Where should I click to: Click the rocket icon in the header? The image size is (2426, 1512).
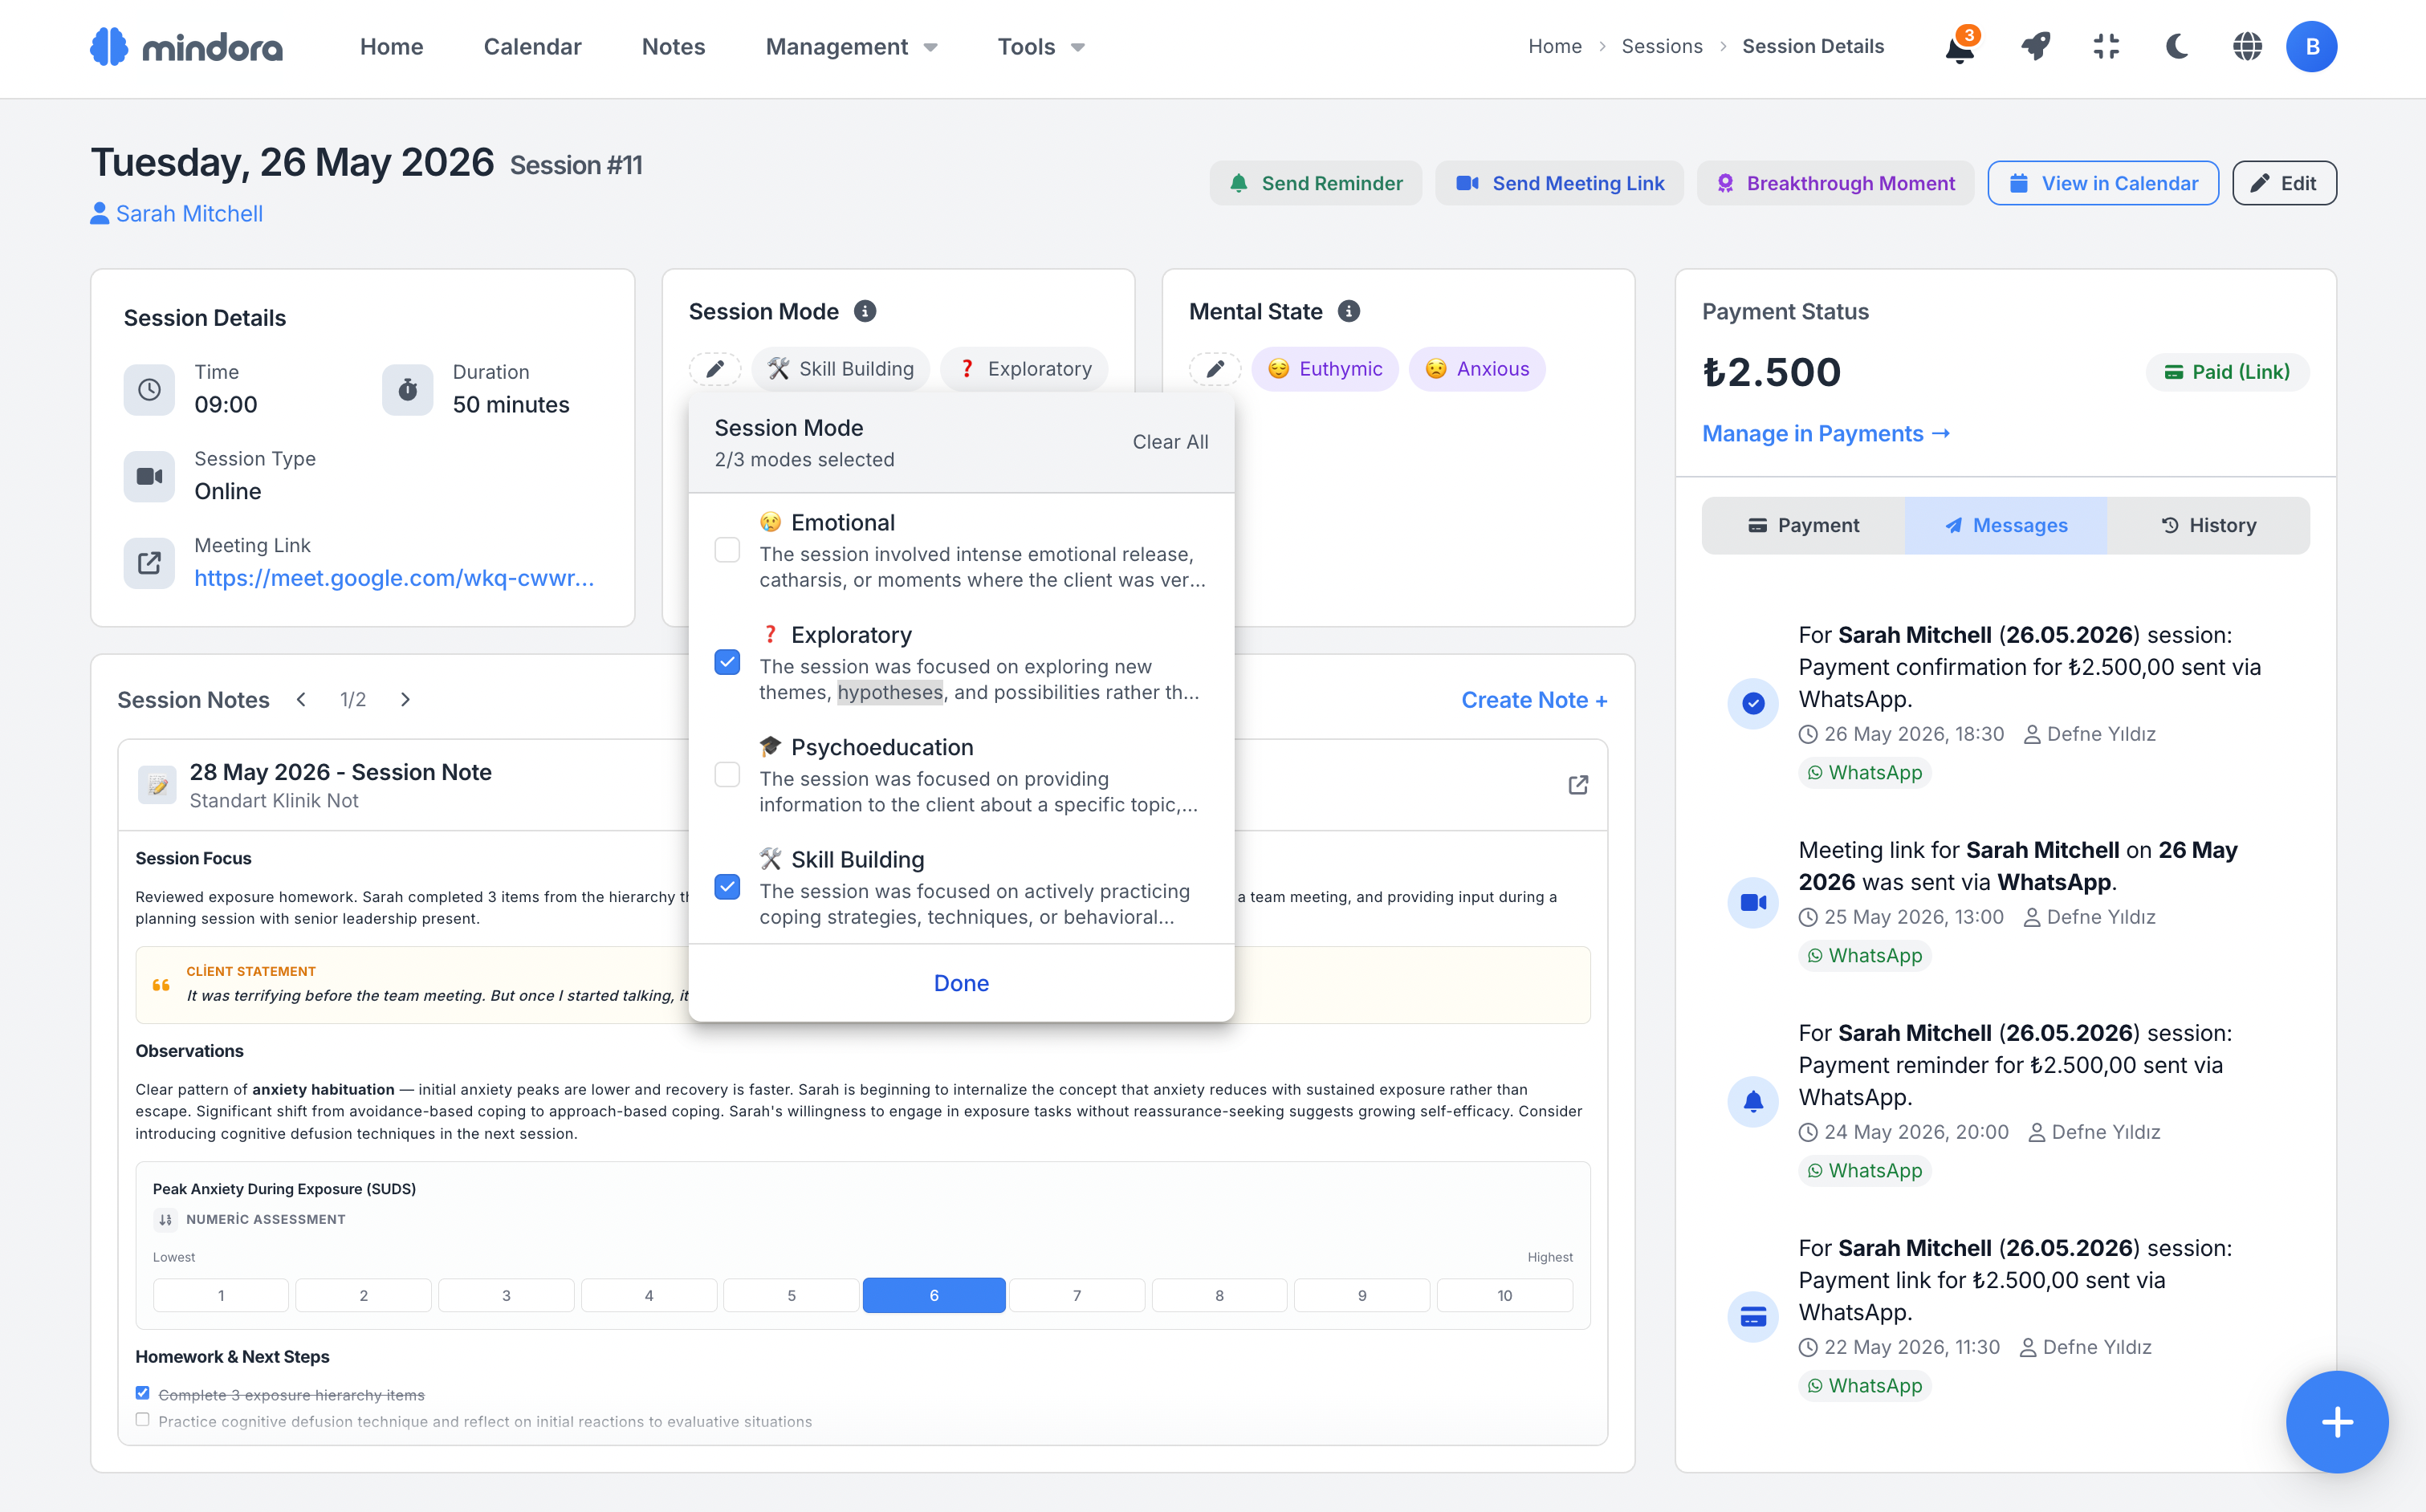click(x=2035, y=47)
